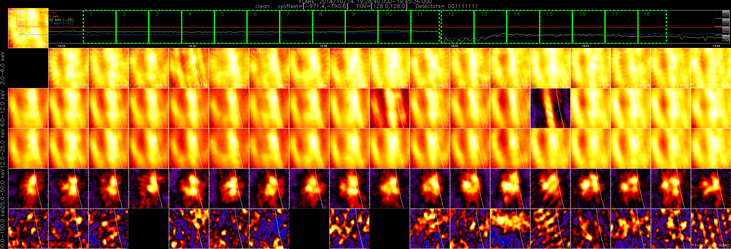This screenshot has height=249, width=731.
Task: Open the dark purple 6.0-12.0 keV image
Action: tap(550, 108)
